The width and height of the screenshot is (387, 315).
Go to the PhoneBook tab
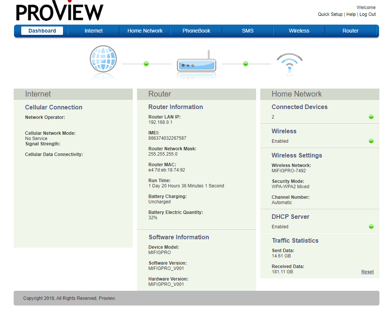point(196,31)
